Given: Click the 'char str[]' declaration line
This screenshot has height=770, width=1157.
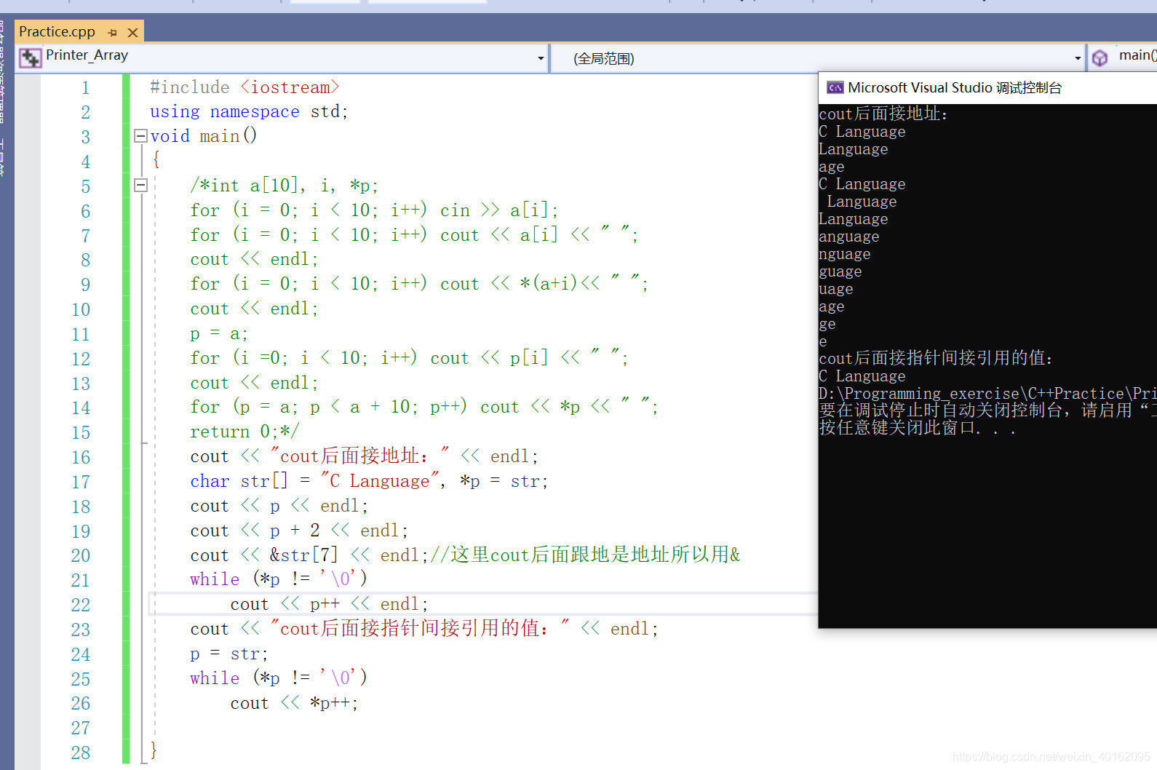Looking at the screenshot, I should click(x=369, y=481).
